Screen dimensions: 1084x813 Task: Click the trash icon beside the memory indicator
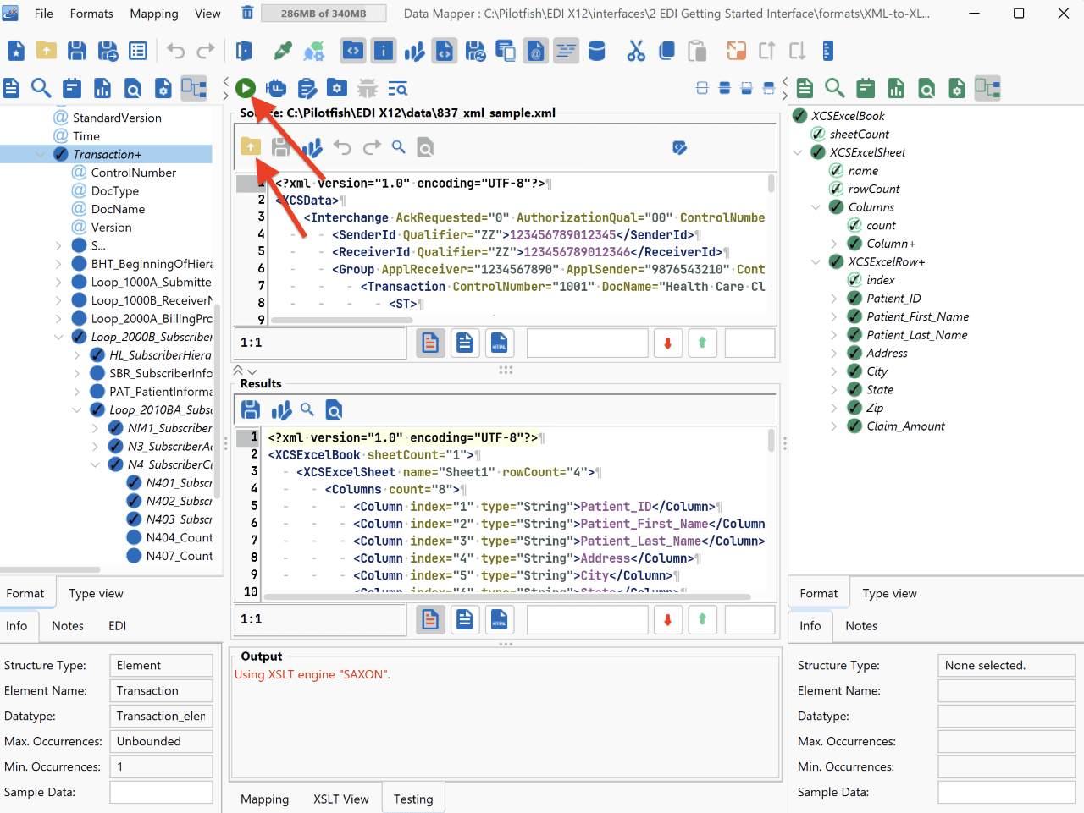[x=247, y=13]
